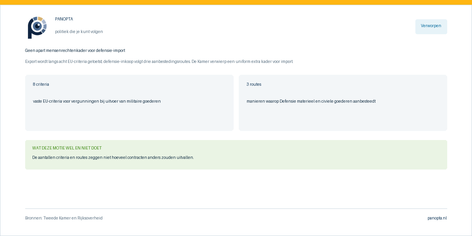Click the sentence about aantallen criteria en routes
The image size is (472, 236).
[x=113, y=157]
